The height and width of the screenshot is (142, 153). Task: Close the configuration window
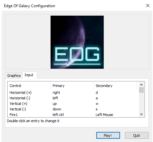pyautogui.click(x=148, y=6)
